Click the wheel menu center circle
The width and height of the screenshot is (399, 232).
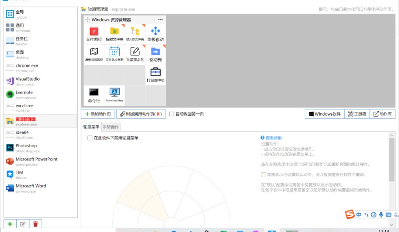coord(171,224)
